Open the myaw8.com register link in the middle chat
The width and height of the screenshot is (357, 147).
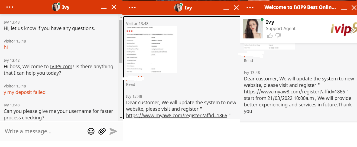coord(177,116)
